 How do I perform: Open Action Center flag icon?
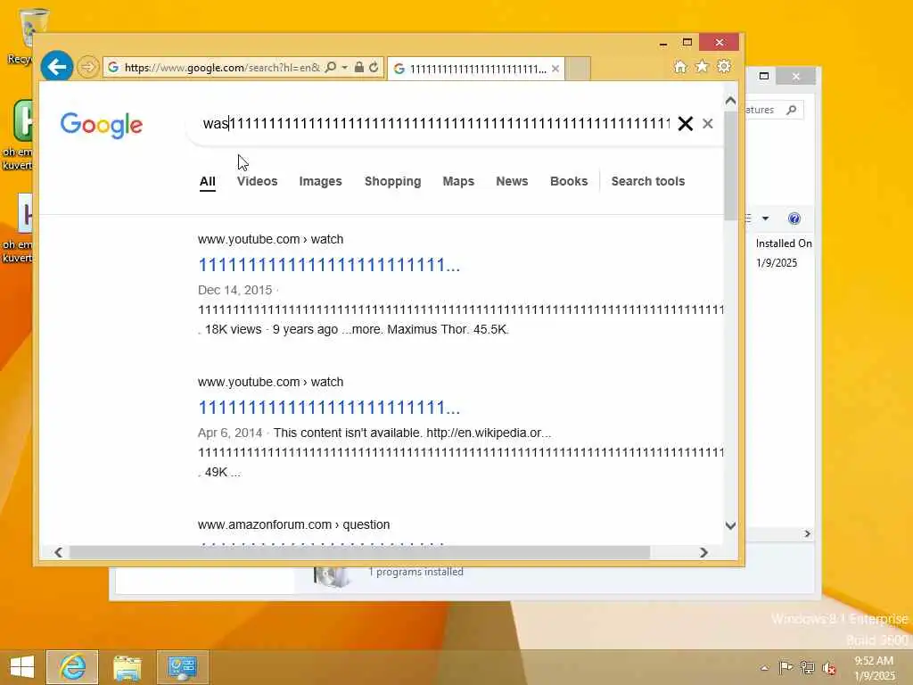(x=786, y=667)
